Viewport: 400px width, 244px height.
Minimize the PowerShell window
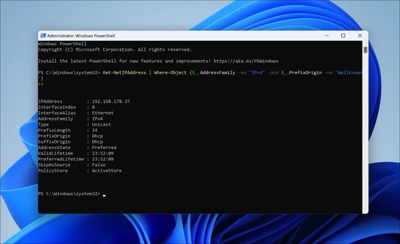[x=327, y=36]
